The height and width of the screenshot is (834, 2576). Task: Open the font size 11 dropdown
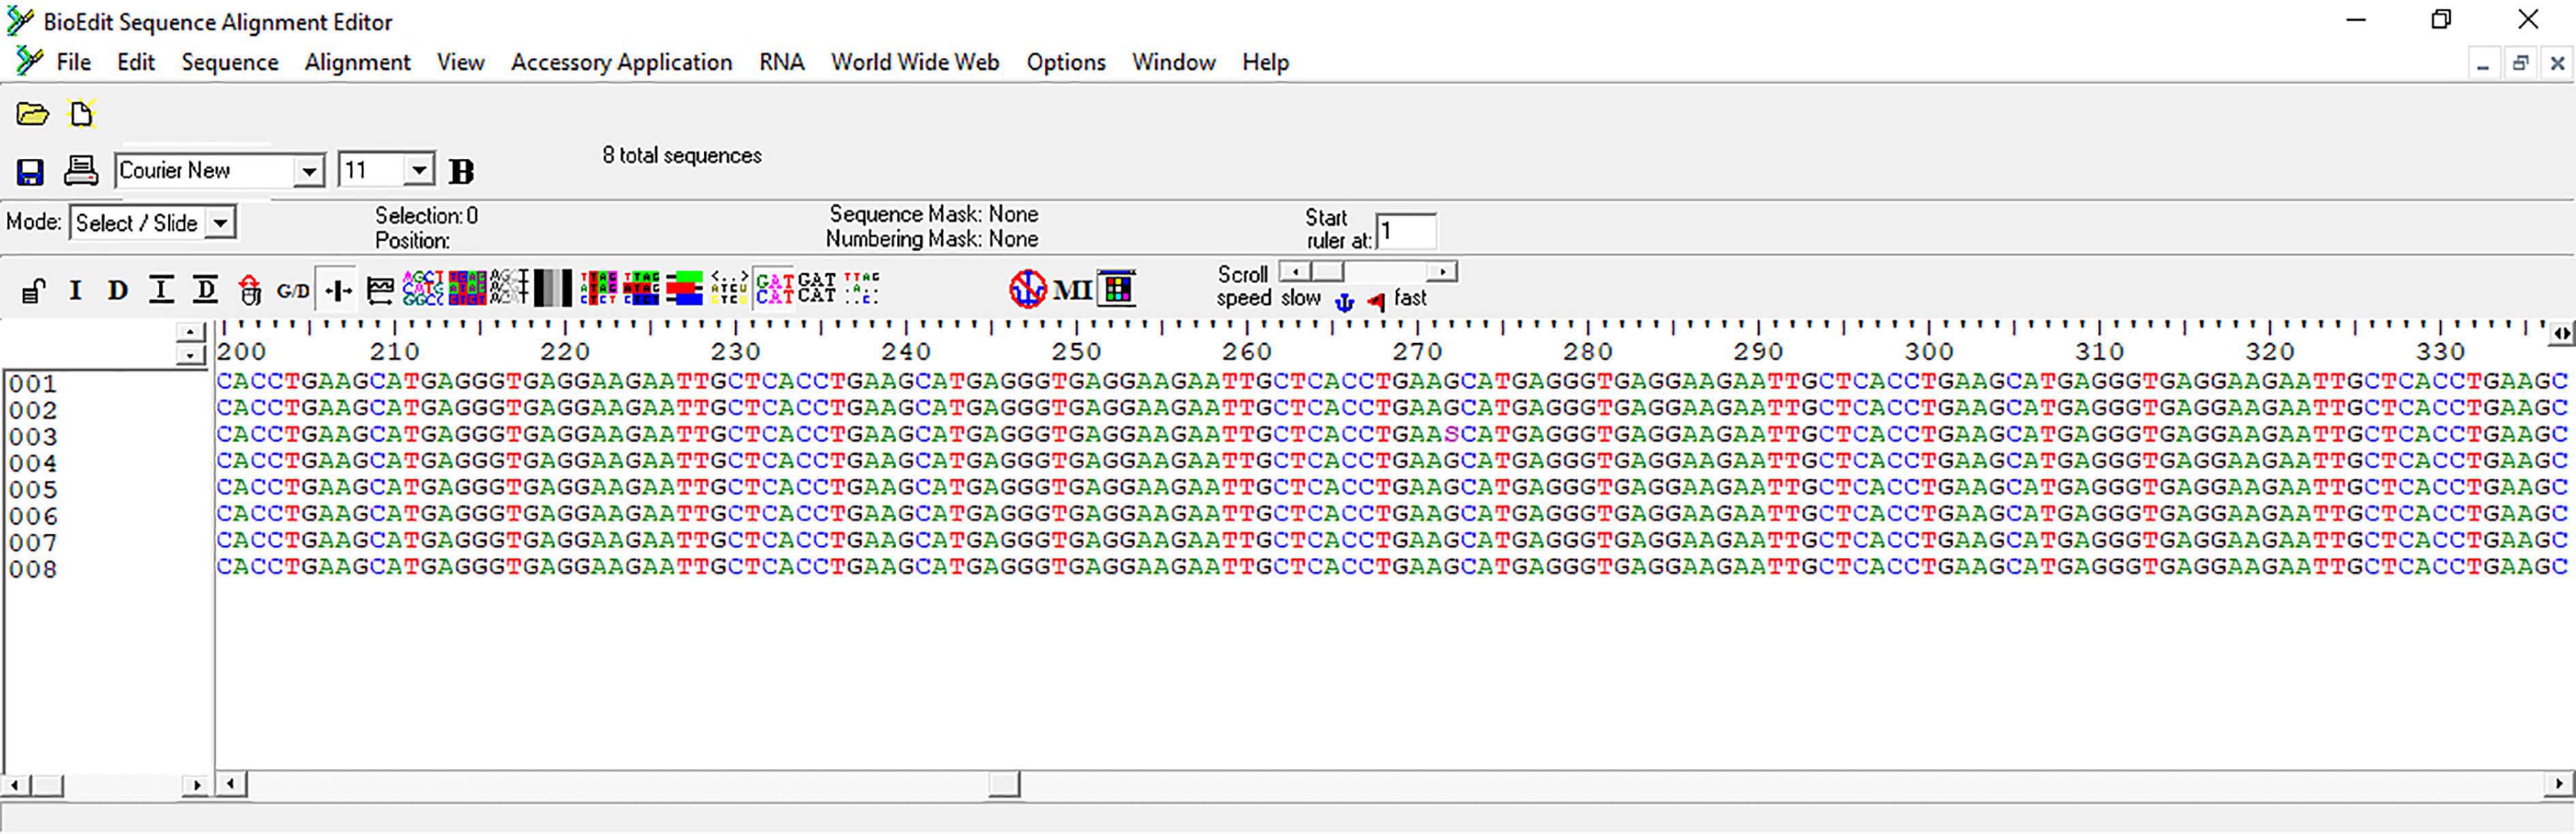tap(419, 171)
